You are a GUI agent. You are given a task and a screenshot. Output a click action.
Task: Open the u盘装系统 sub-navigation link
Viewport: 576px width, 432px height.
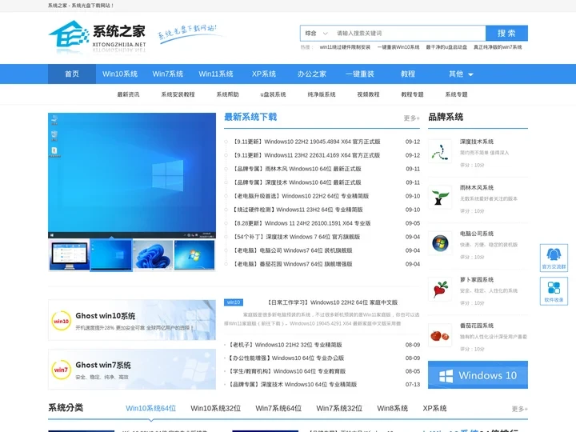pos(273,94)
